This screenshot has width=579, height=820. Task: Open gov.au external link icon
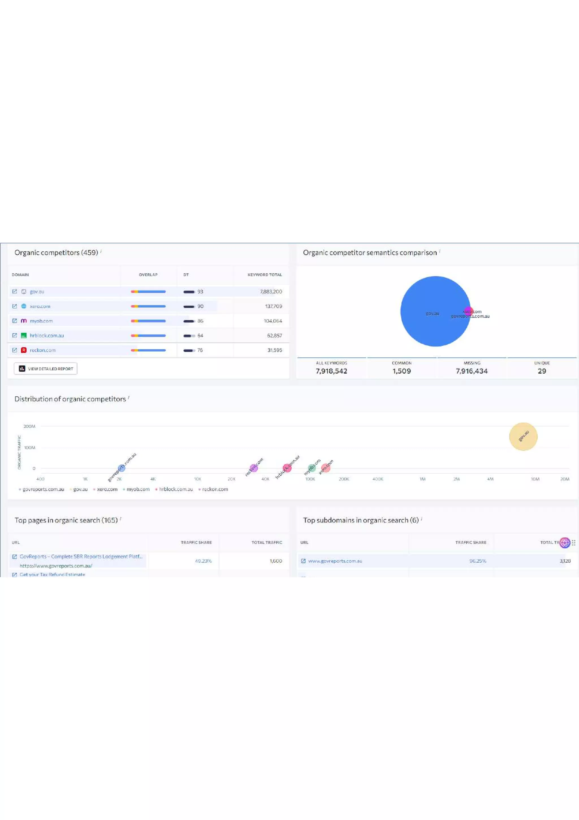point(15,291)
